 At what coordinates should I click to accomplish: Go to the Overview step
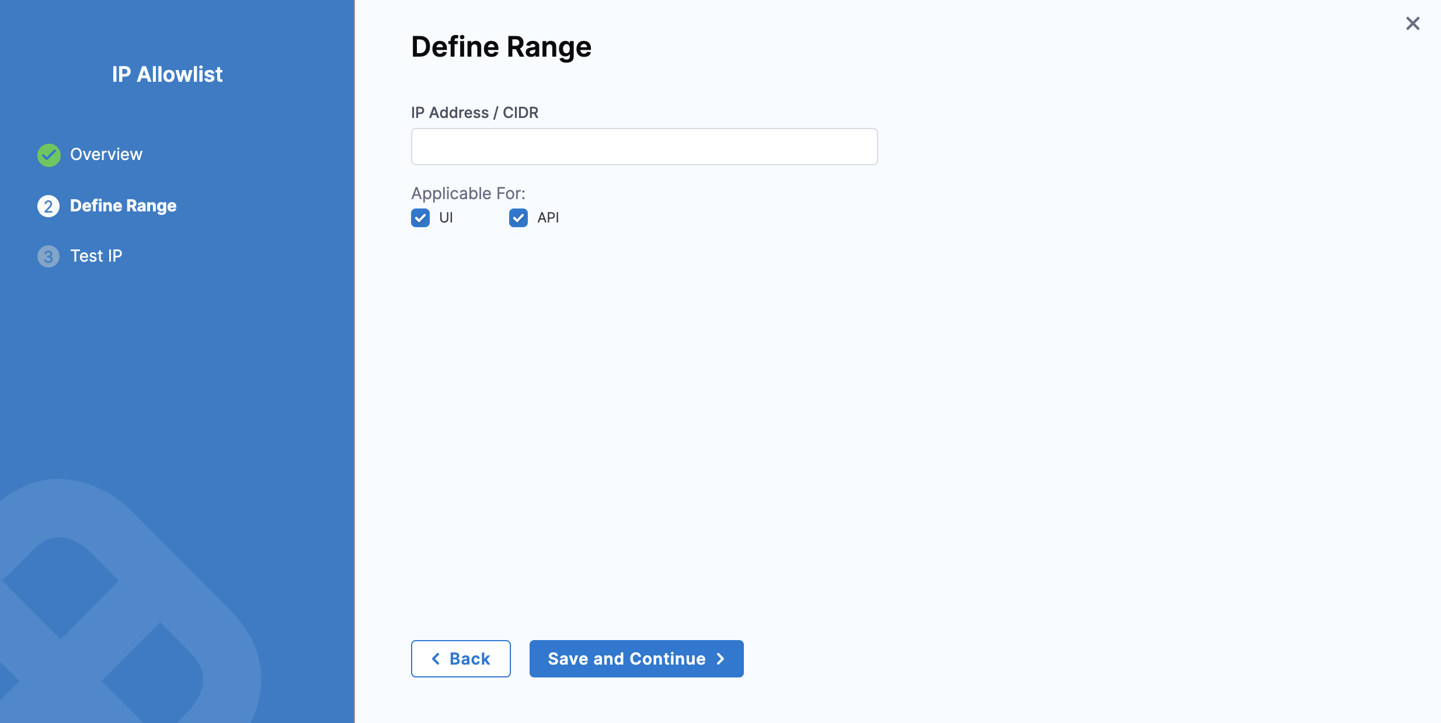[106, 154]
